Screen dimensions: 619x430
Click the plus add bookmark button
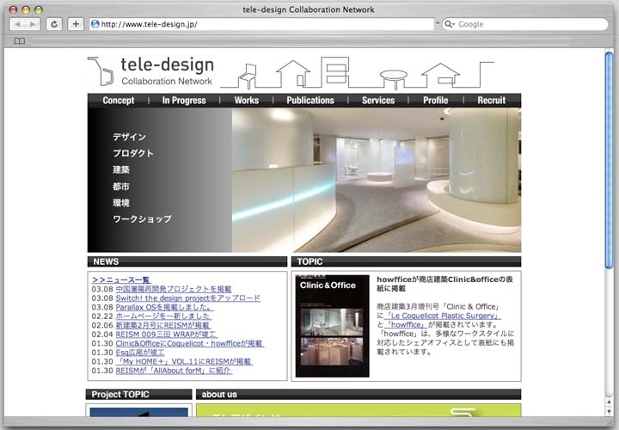(x=76, y=24)
